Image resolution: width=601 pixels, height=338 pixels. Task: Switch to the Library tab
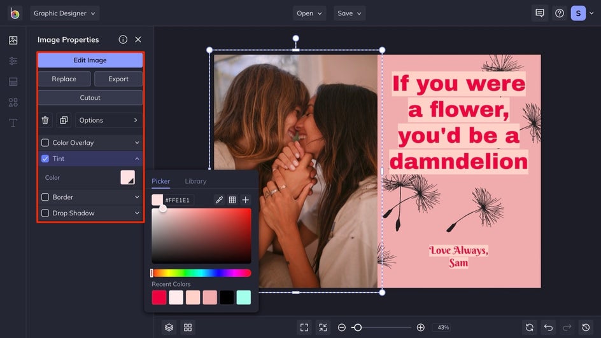point(195,181)
